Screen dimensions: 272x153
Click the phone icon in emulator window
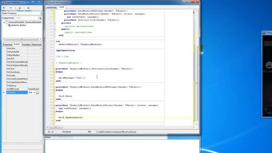[x=268, y=111]
